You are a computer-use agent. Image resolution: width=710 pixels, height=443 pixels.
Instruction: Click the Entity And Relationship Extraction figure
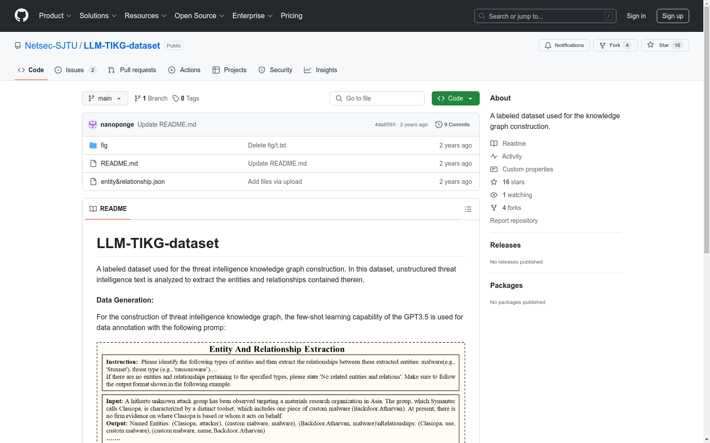point(281,392)
